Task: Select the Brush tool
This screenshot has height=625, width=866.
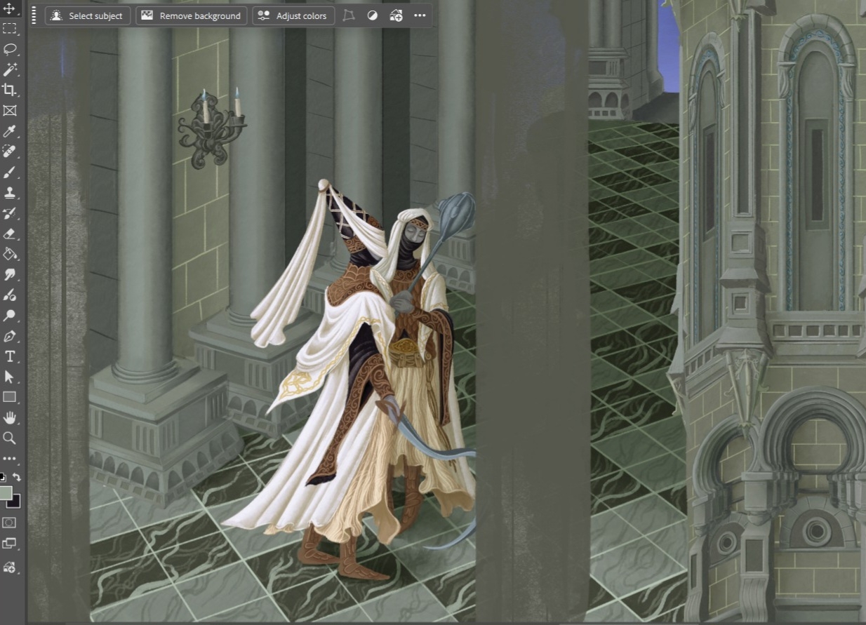Action: point(10,173)
